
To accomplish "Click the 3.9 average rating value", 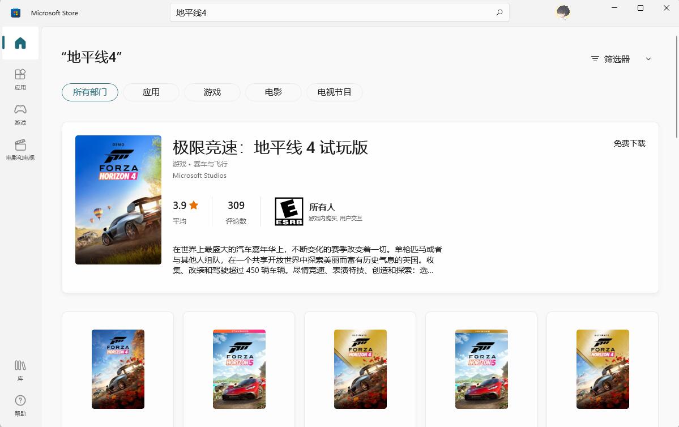I will tap(180, 205).
